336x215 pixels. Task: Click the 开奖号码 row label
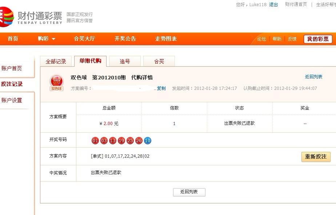tap(58, 140)
